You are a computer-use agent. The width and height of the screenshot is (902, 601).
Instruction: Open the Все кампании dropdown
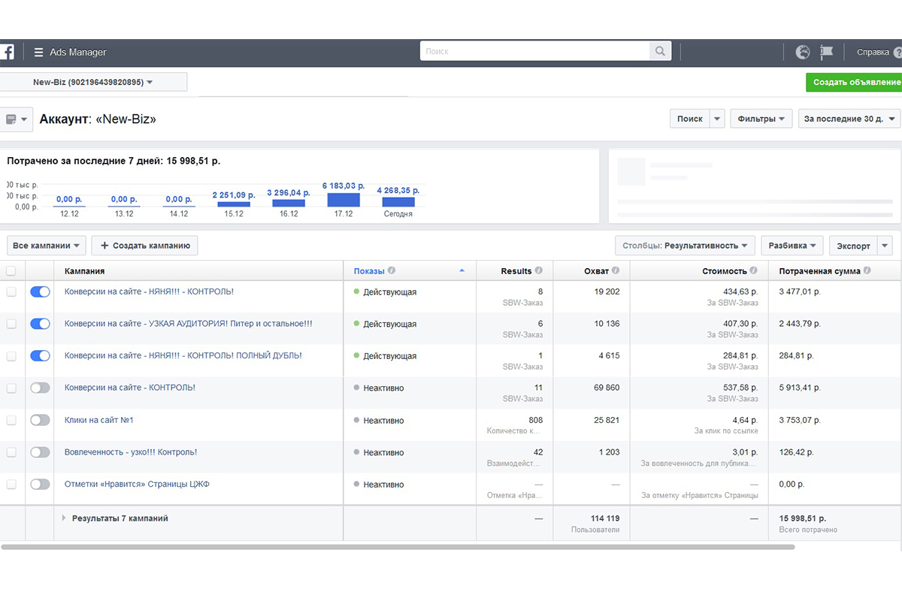[x=47, y=246]
